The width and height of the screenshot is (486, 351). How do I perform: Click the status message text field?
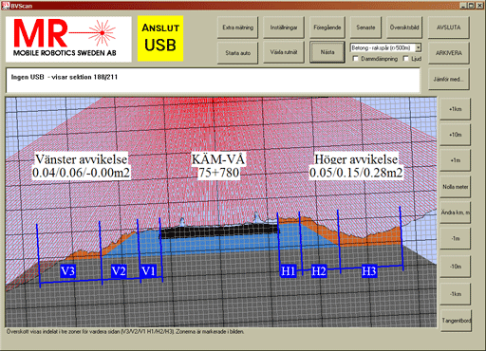pos(213,80)
